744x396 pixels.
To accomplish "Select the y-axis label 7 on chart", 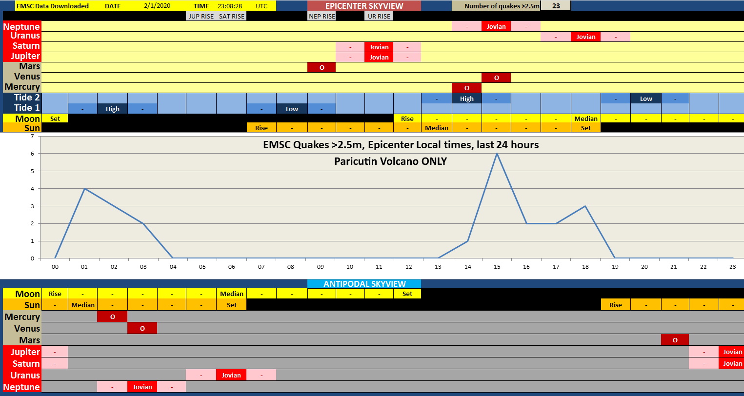I will [x=32, y=137].
